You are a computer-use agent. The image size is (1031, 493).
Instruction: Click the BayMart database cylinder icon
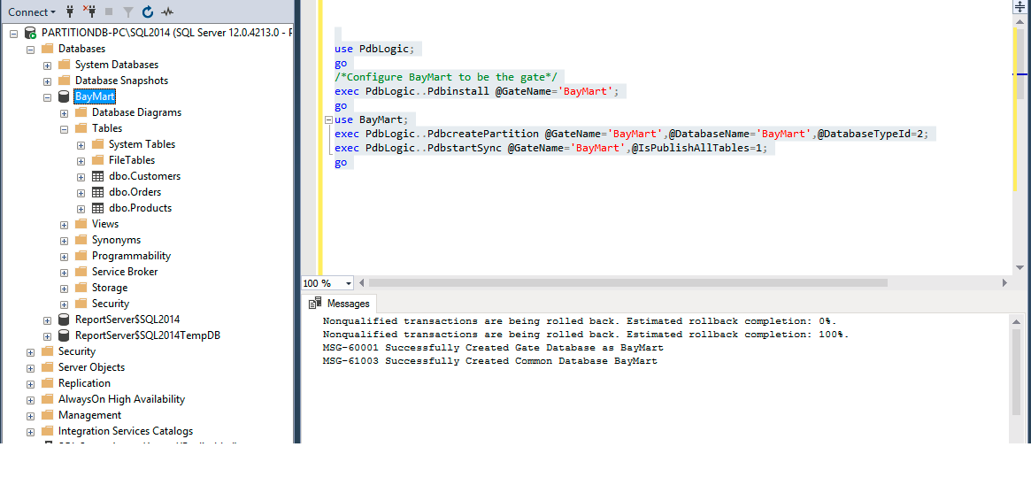64,96
